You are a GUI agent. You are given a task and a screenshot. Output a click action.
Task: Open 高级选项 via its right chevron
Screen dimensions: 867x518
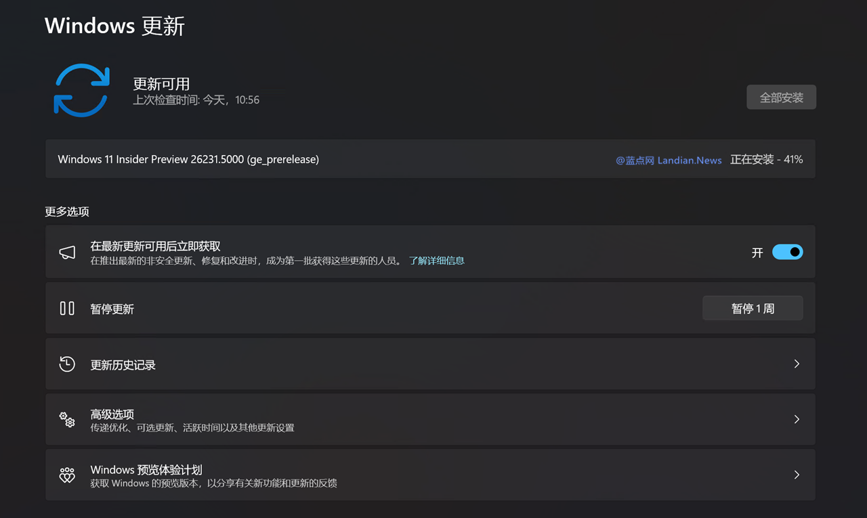tap(797, 419)
